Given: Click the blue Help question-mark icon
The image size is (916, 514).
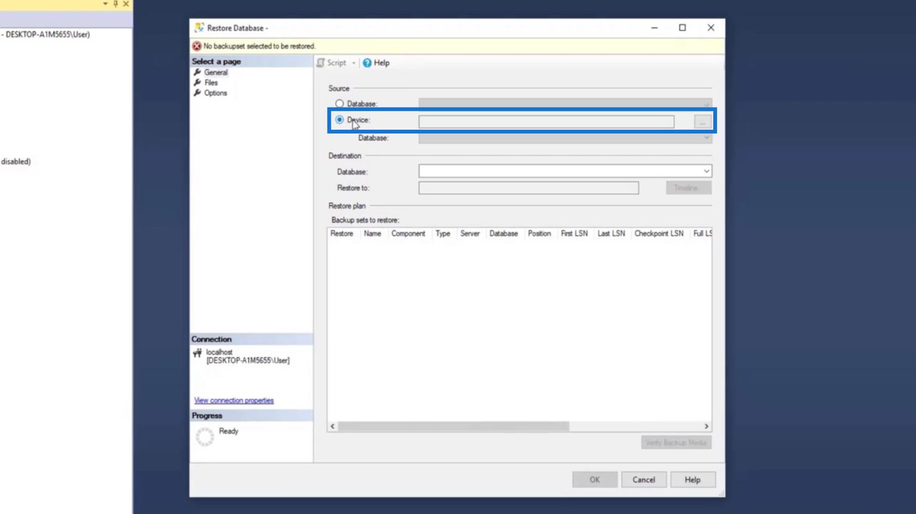Looking at the screenshot, I should (367, 63).
